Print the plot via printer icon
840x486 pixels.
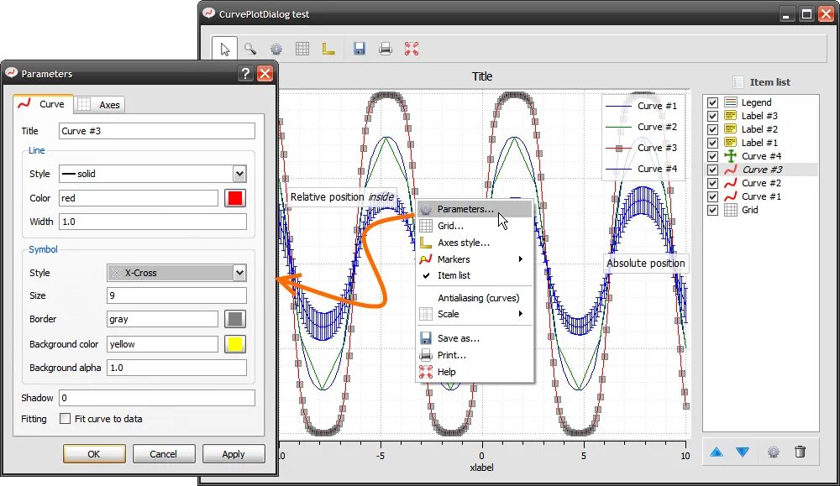coord(386,50)
